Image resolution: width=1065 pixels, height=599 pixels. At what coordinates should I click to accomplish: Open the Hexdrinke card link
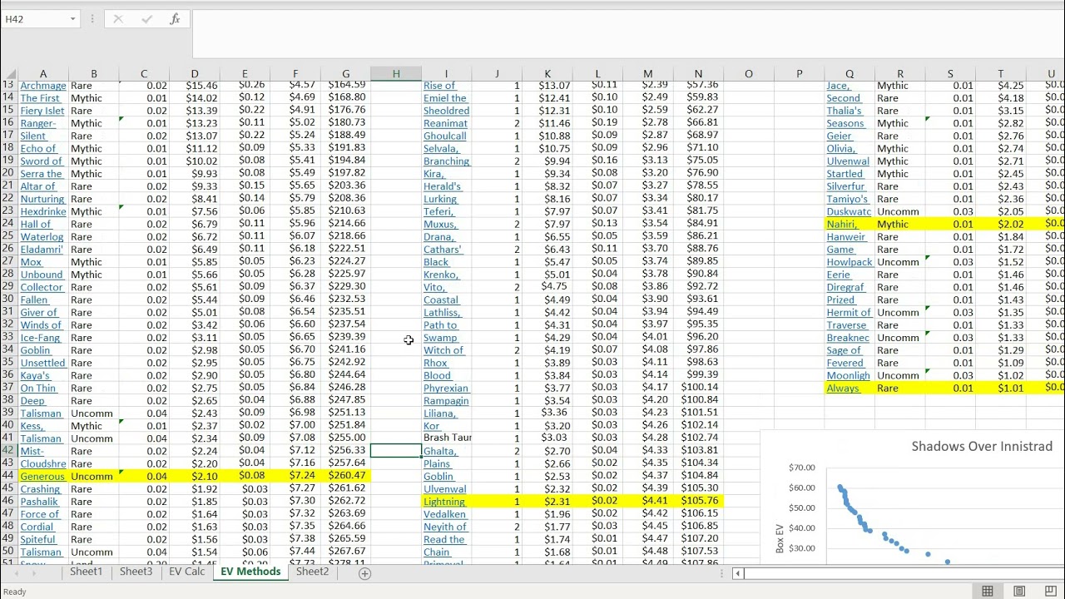[43, 211]
